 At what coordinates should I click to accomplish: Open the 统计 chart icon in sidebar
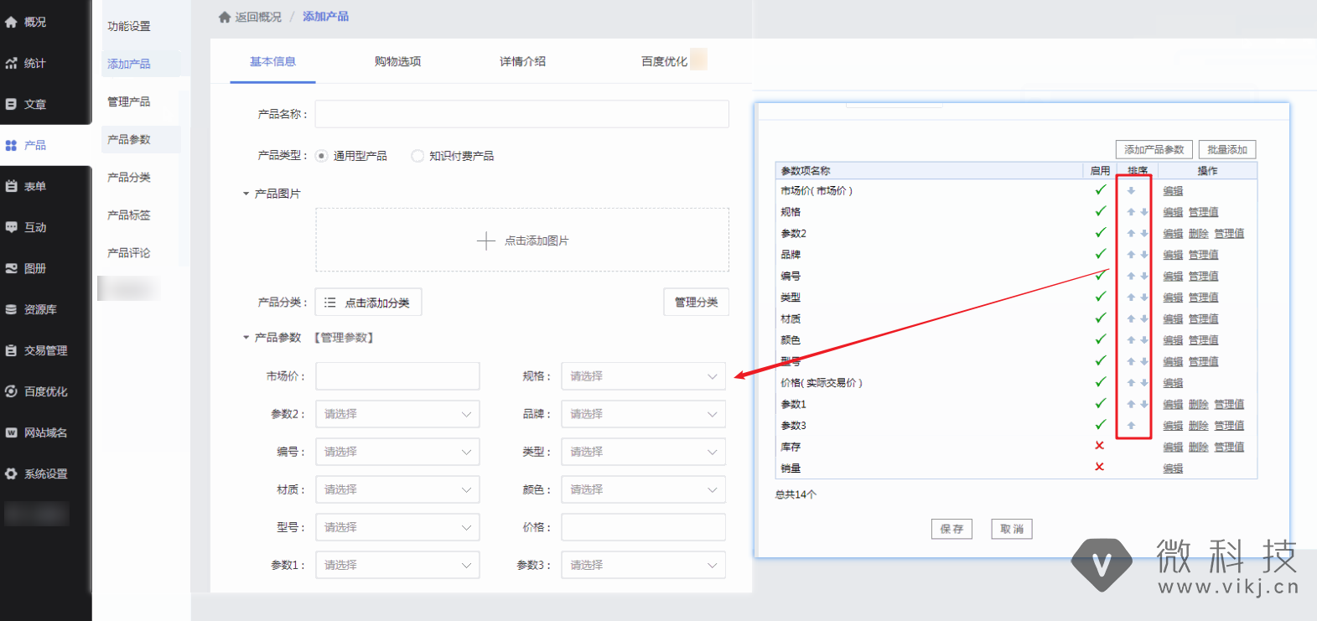click(x=11, y=63)
